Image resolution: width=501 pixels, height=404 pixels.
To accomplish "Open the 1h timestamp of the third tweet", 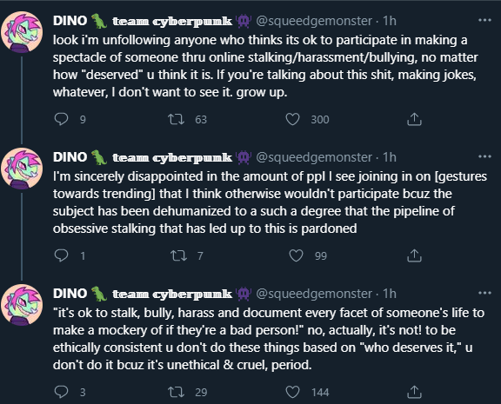I will pyautogui.click(x=390, y=294).
